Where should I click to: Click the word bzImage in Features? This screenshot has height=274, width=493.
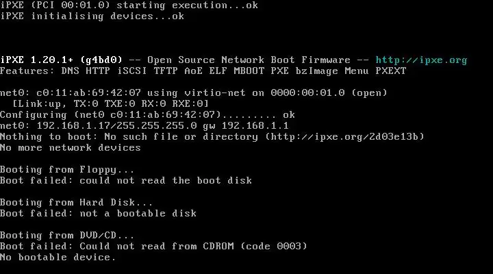click(317, 71)
